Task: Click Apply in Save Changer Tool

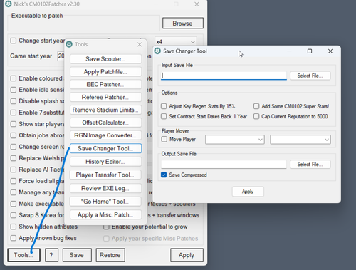Action: point(248,192)
